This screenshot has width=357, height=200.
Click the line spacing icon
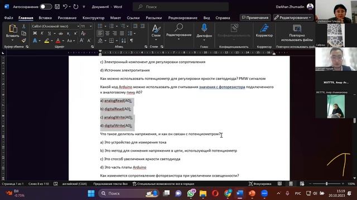(130, 33)
